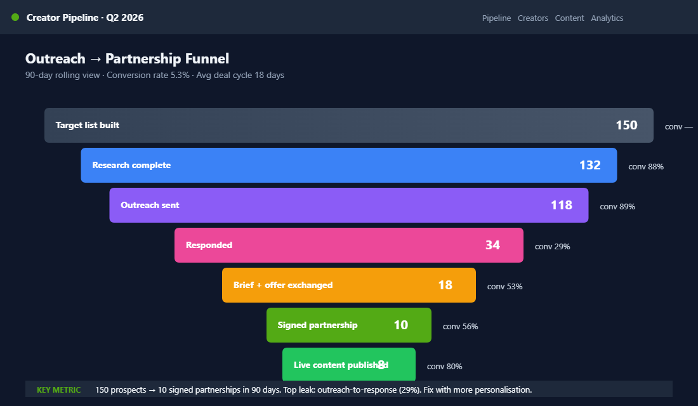Select the 'Signed partnership' green bar
The width and height of the screenshot is (698, 406).
349,325
